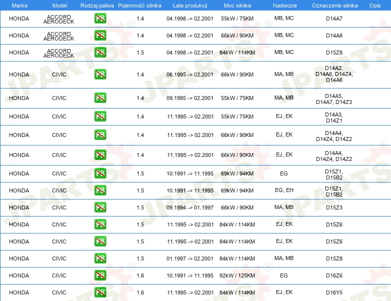Click ACCORD AERODECK model in D14A7 row
Image resolution: width=391 pixels, height=301 pixels.
pyautogui.click(x=59, y=19)
